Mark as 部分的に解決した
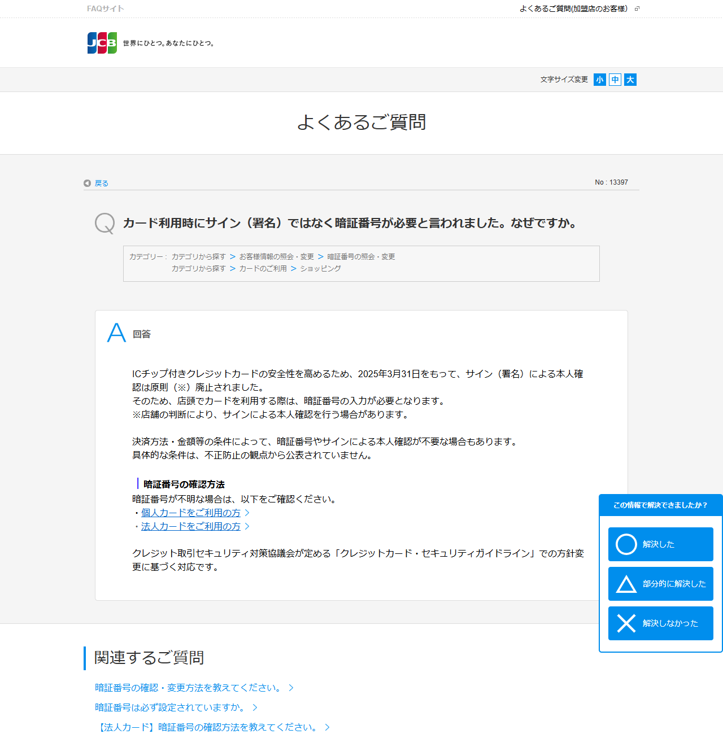Image resolution: width=723 pixels, height=734 pixels. click(x=661, y=584)
